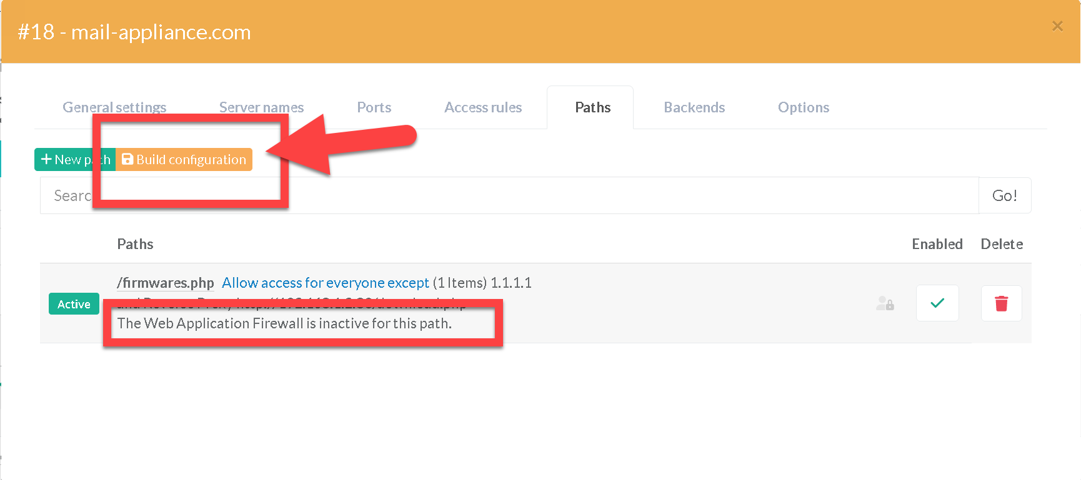This screenshot has height=480, width=1081.
Task: Switch to the General settings tab
Action: click(x=114, y=107)
